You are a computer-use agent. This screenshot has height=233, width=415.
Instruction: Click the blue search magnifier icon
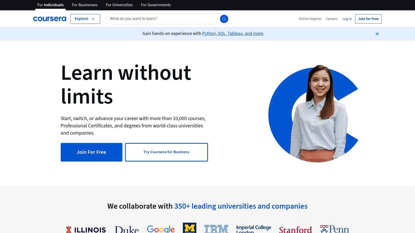pos(224,19)
